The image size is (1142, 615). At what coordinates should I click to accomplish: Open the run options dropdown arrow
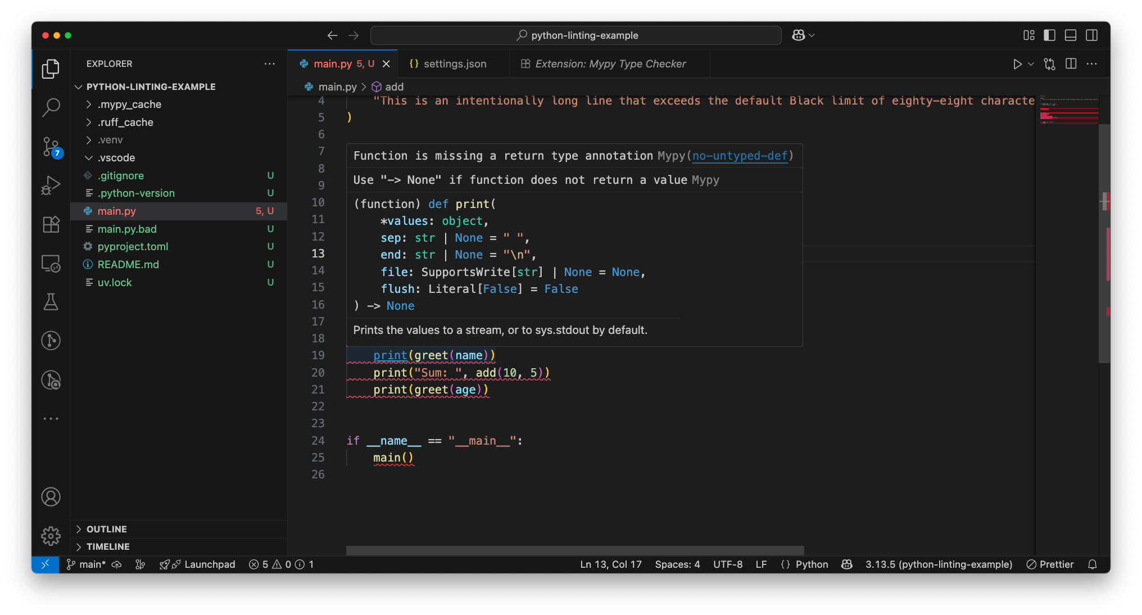pyautogui.click(x=1031, y=64)
